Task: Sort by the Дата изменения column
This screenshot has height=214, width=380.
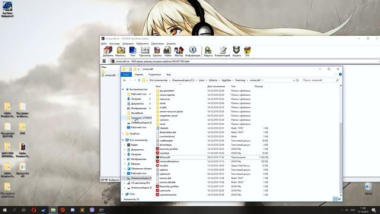Action: (216, 86)
